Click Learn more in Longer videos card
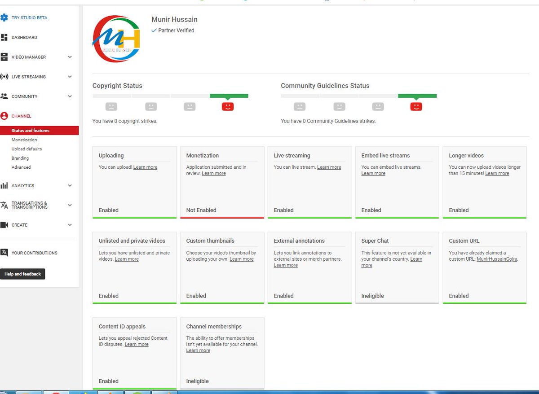Screen dimensions: 539x394 (497, 174)
